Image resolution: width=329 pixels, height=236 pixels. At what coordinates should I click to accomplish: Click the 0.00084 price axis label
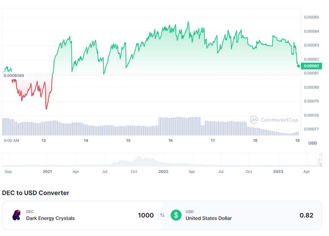(311, 31)
